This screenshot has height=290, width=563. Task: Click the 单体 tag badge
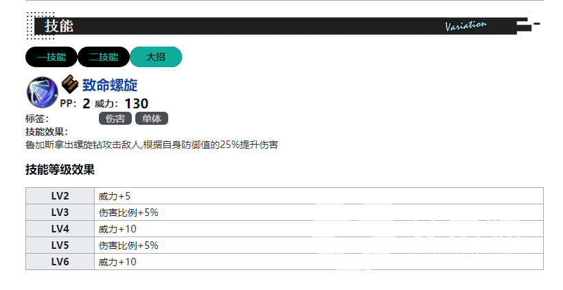point(152,119)
